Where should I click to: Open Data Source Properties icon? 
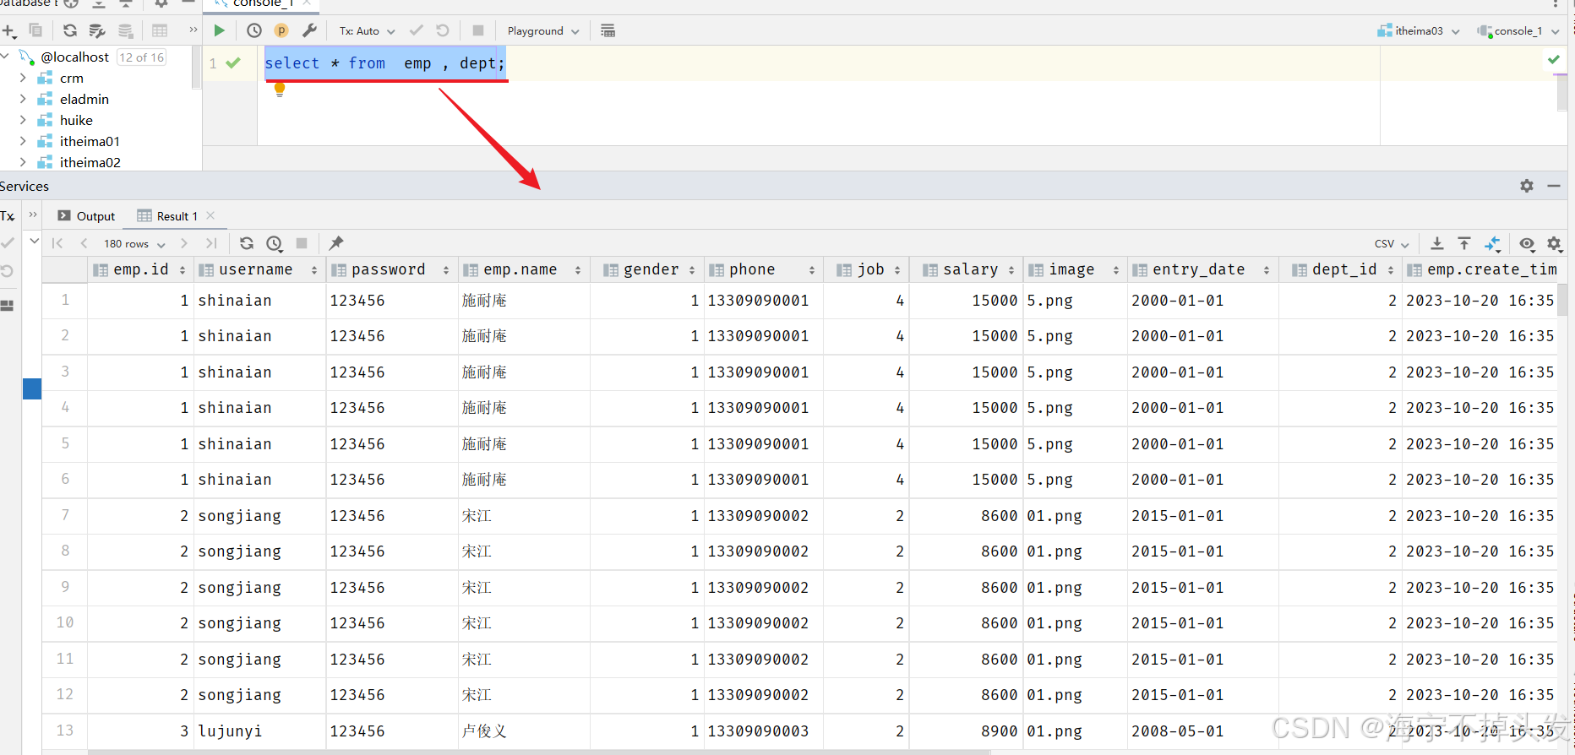[x=97, y=31]
